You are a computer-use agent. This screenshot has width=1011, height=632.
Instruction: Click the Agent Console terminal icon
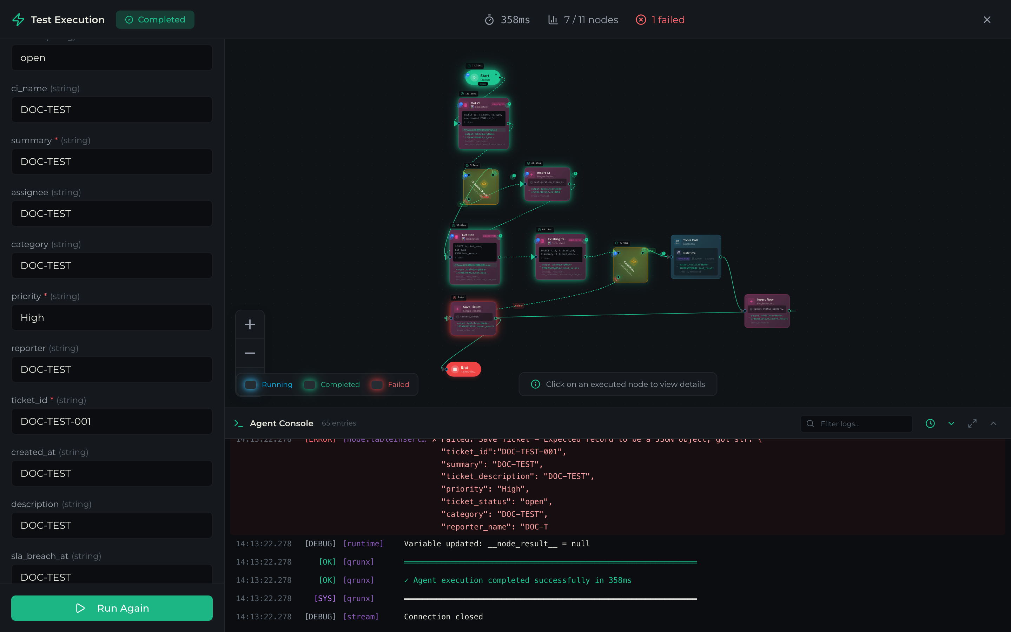(x=239, y=423)
